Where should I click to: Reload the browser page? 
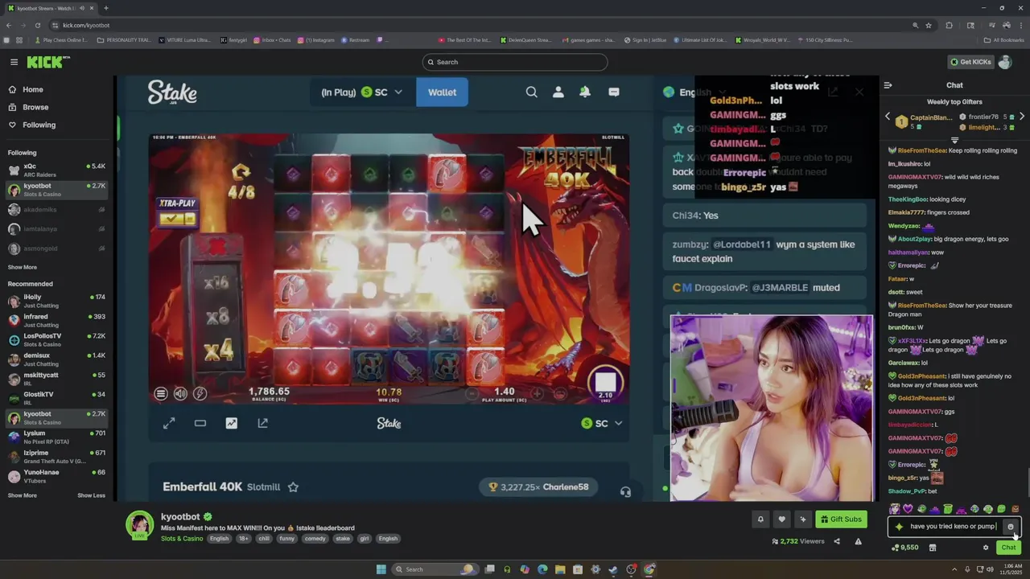point(37,25)
